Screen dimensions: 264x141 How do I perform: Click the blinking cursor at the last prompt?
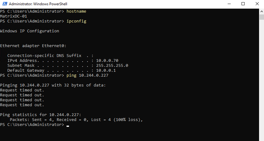(68, 126)
